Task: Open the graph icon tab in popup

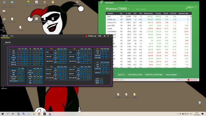Action: 12,36
